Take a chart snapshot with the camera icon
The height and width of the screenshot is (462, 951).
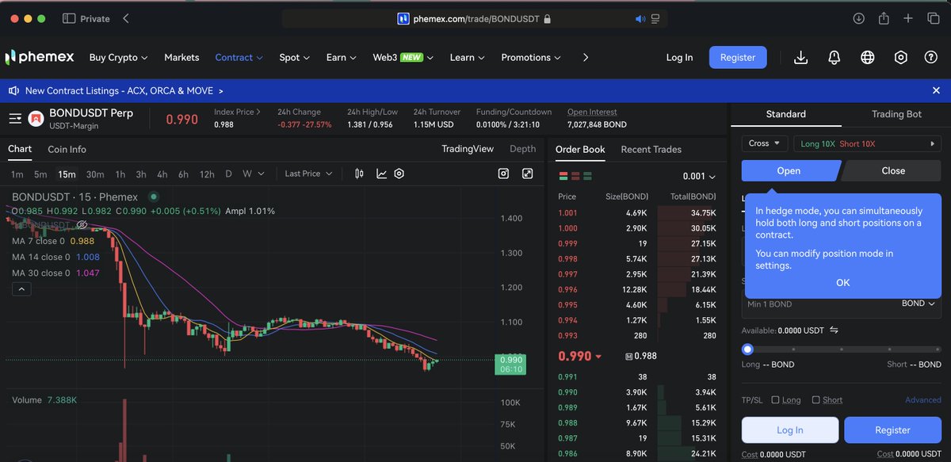pyautogui.click(x=503, y=174)
